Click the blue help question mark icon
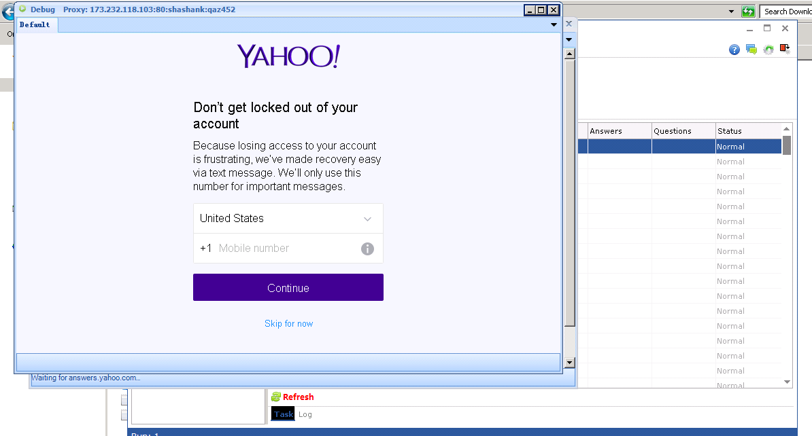Screen dimensions: 812x436 [734, 50]
